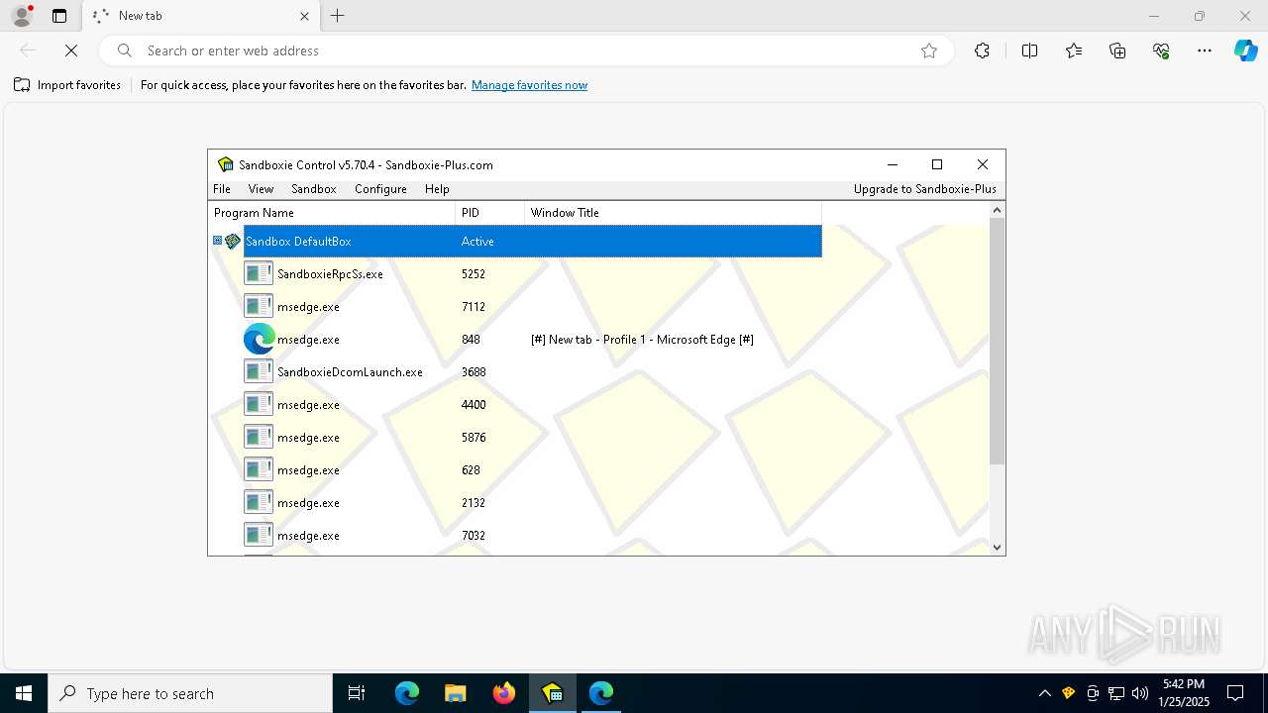The image size is (1268, 713).
Task: Click the icon of msedge.exe PID 7112
Action: click(x=259, y=306)
